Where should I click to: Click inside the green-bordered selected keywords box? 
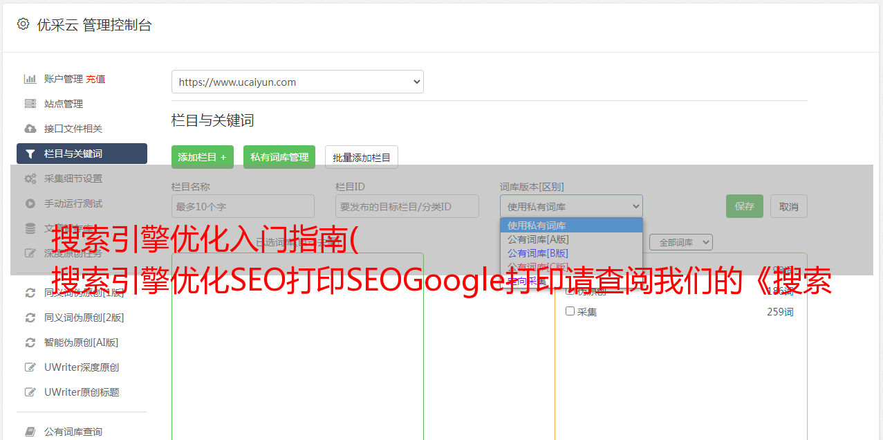pyautogui.click(x=297, y=346)
